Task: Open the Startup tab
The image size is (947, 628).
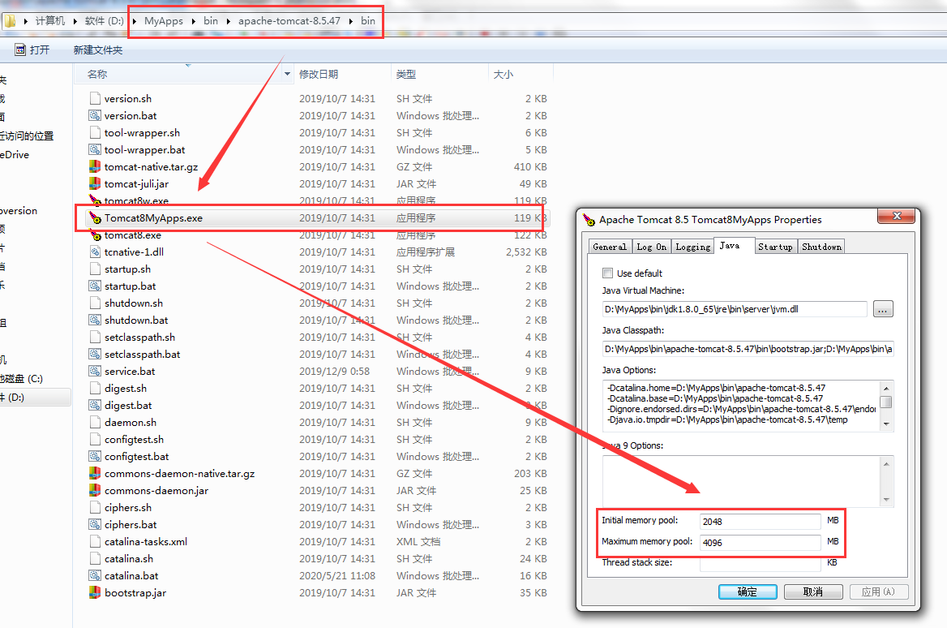Action: click(x=775, y=247)
